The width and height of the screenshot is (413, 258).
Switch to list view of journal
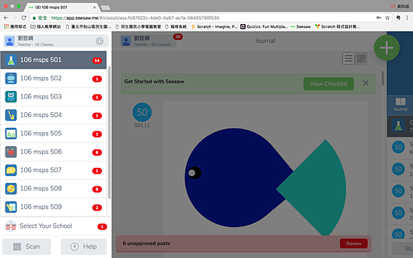click(x=348, y=58)
